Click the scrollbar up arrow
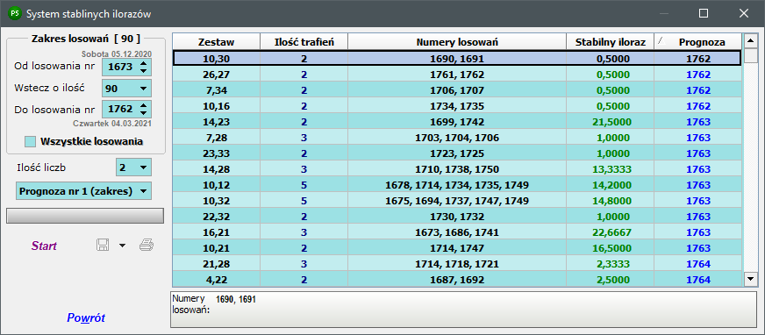Viewport: 765px width, 335px height. point(750,41)
